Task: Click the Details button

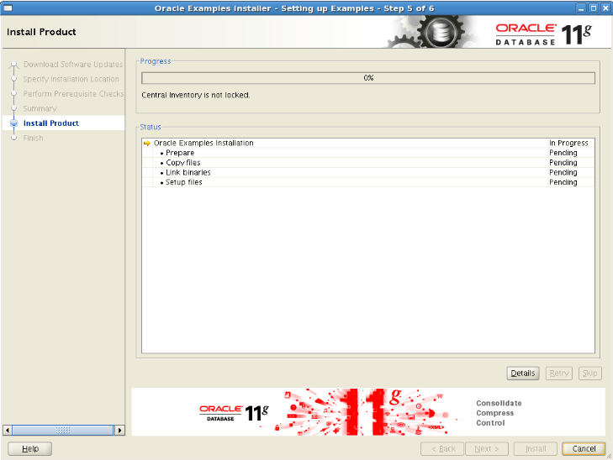Action: click(523, 374)
